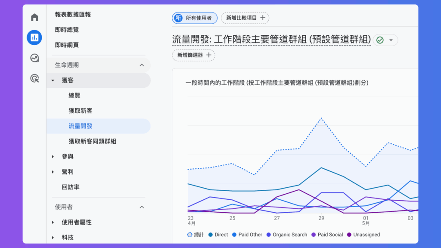Viewport: 441px width, 248px height.
Task: Toggle Organic Search legend series
Action: pos(286,235)
